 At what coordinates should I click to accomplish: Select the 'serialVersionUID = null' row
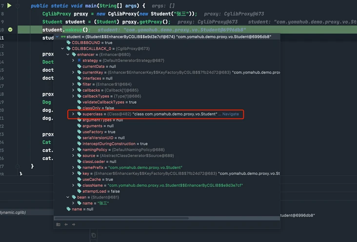(x=167, y=138)
